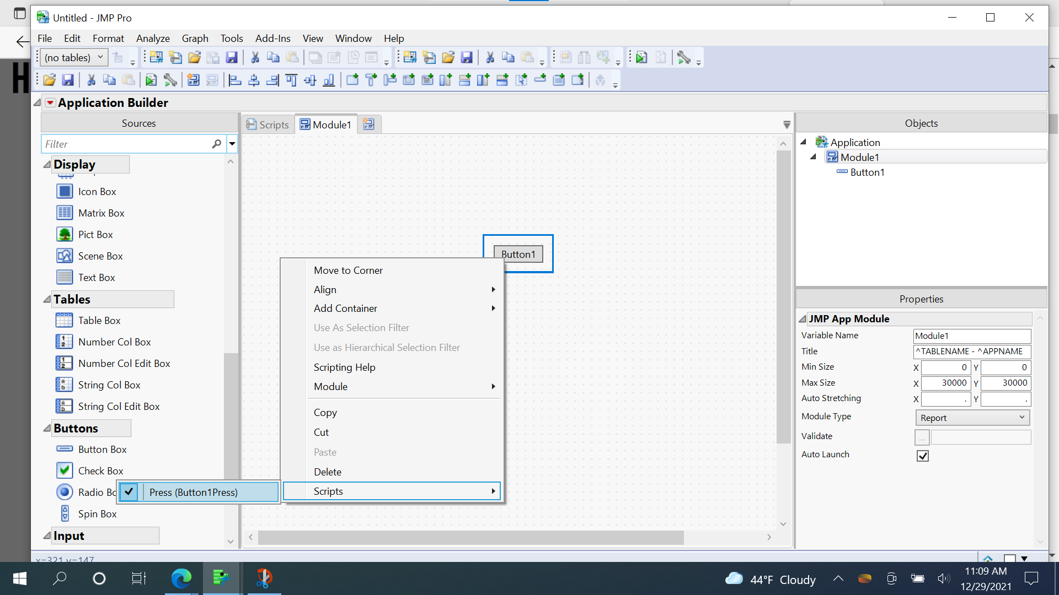Image resolution: width=1059 pixels, height=595 pixels.
Task: Click the align-top toolbar icon
Action: [x=292, y=80]
